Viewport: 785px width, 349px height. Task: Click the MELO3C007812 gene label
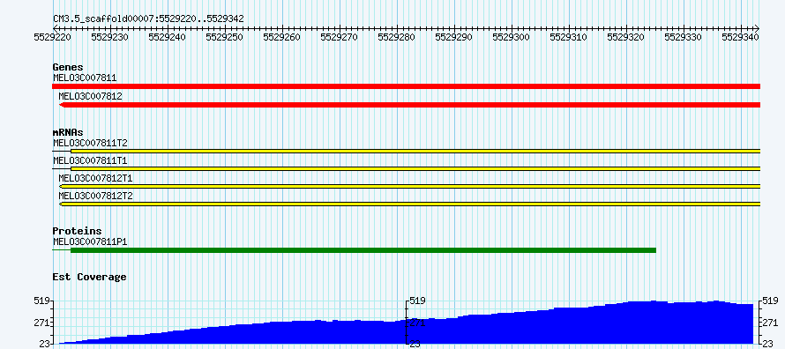tap(90, 96)
